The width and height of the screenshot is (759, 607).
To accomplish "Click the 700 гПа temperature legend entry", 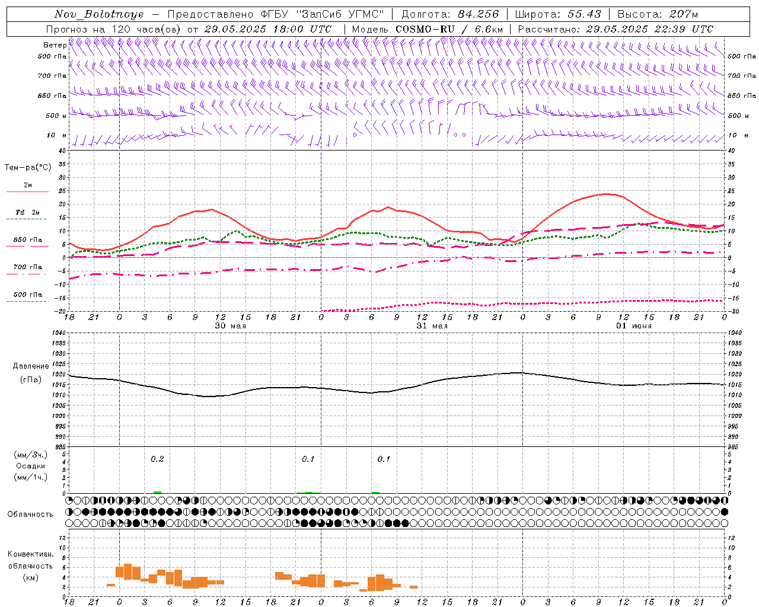I will pyautogui.click(x=27, y=267).
